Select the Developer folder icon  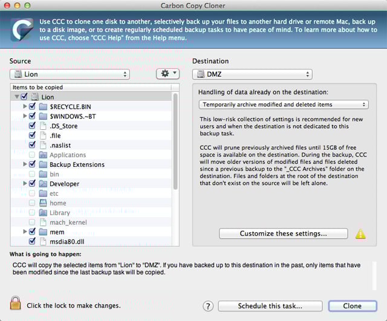(43, 184)
